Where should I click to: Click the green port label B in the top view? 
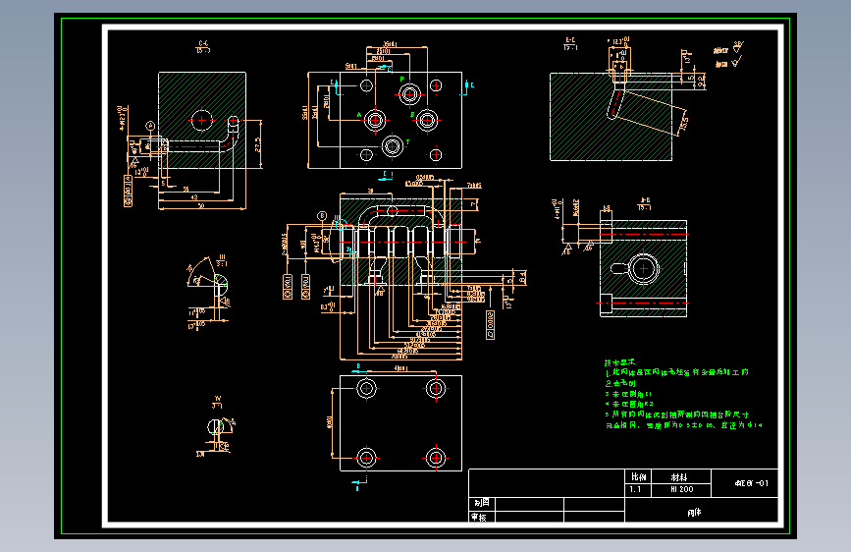pos(412,115)
